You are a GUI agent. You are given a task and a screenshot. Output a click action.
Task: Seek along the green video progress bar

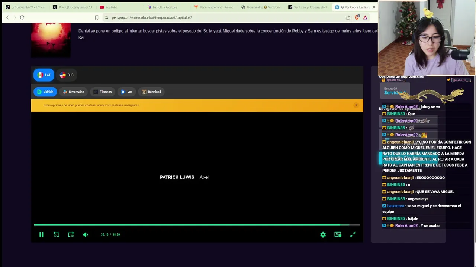[x=197, y=225]
